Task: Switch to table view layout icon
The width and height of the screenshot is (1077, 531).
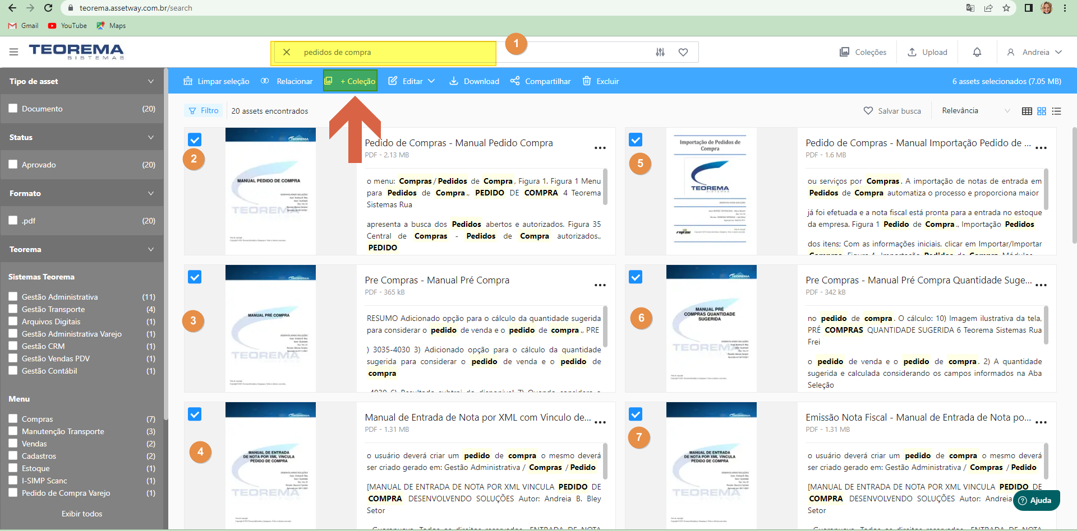Action: pyautogui.click(x=1027, y=111)
